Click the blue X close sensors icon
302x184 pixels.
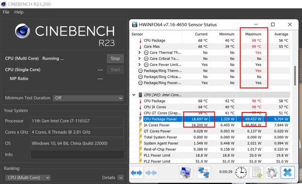click(x=287, y=173)
